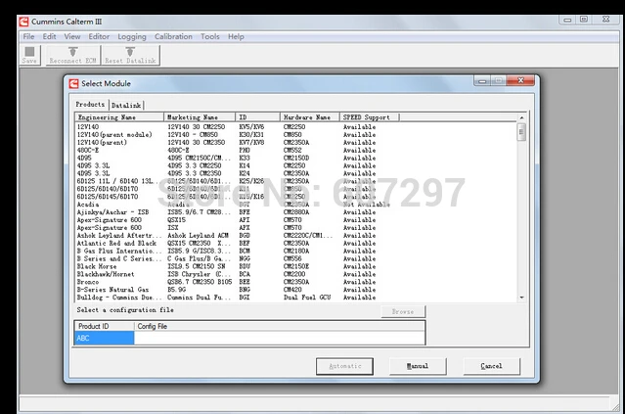Click the Reconnect ECM toolbar button
The image size is (625, 414).
point(73,55)
